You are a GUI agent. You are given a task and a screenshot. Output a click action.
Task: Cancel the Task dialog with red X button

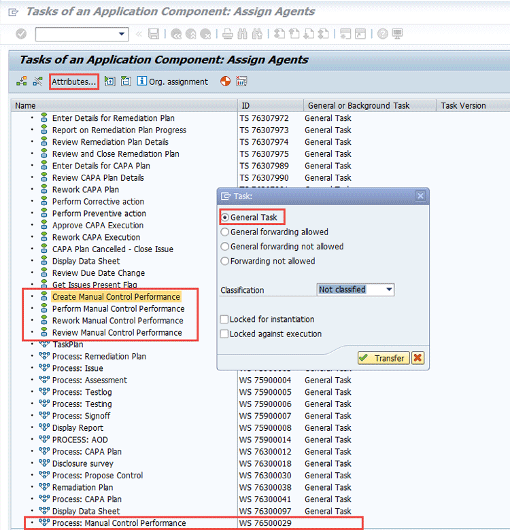[x=418, y=358]
